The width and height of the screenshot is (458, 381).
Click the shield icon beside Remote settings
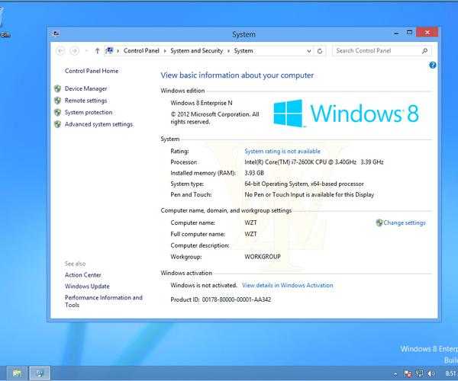click(58, 101)
